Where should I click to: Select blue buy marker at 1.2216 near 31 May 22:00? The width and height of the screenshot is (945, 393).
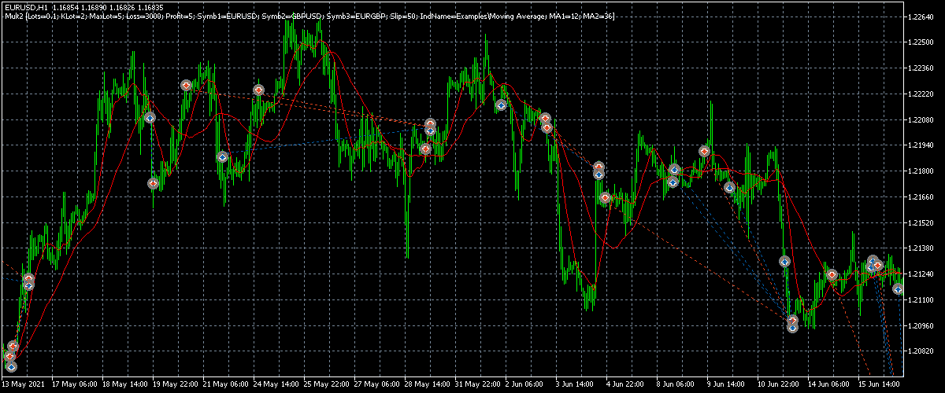click(x=501, y=105)
